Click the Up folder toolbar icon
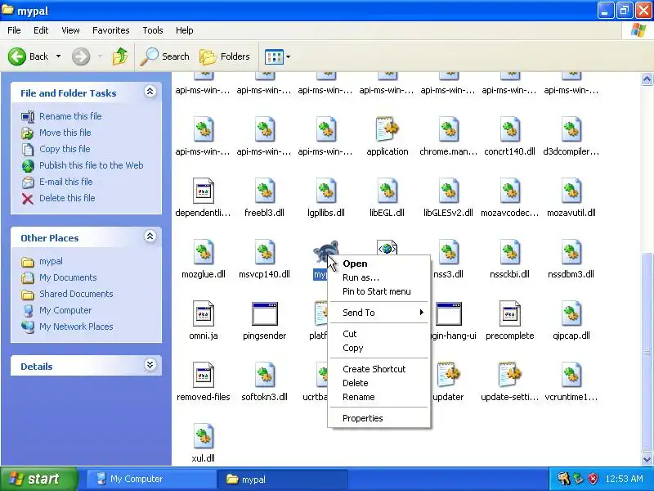Viewport: 654px width, 491px height. click(120, 56)
